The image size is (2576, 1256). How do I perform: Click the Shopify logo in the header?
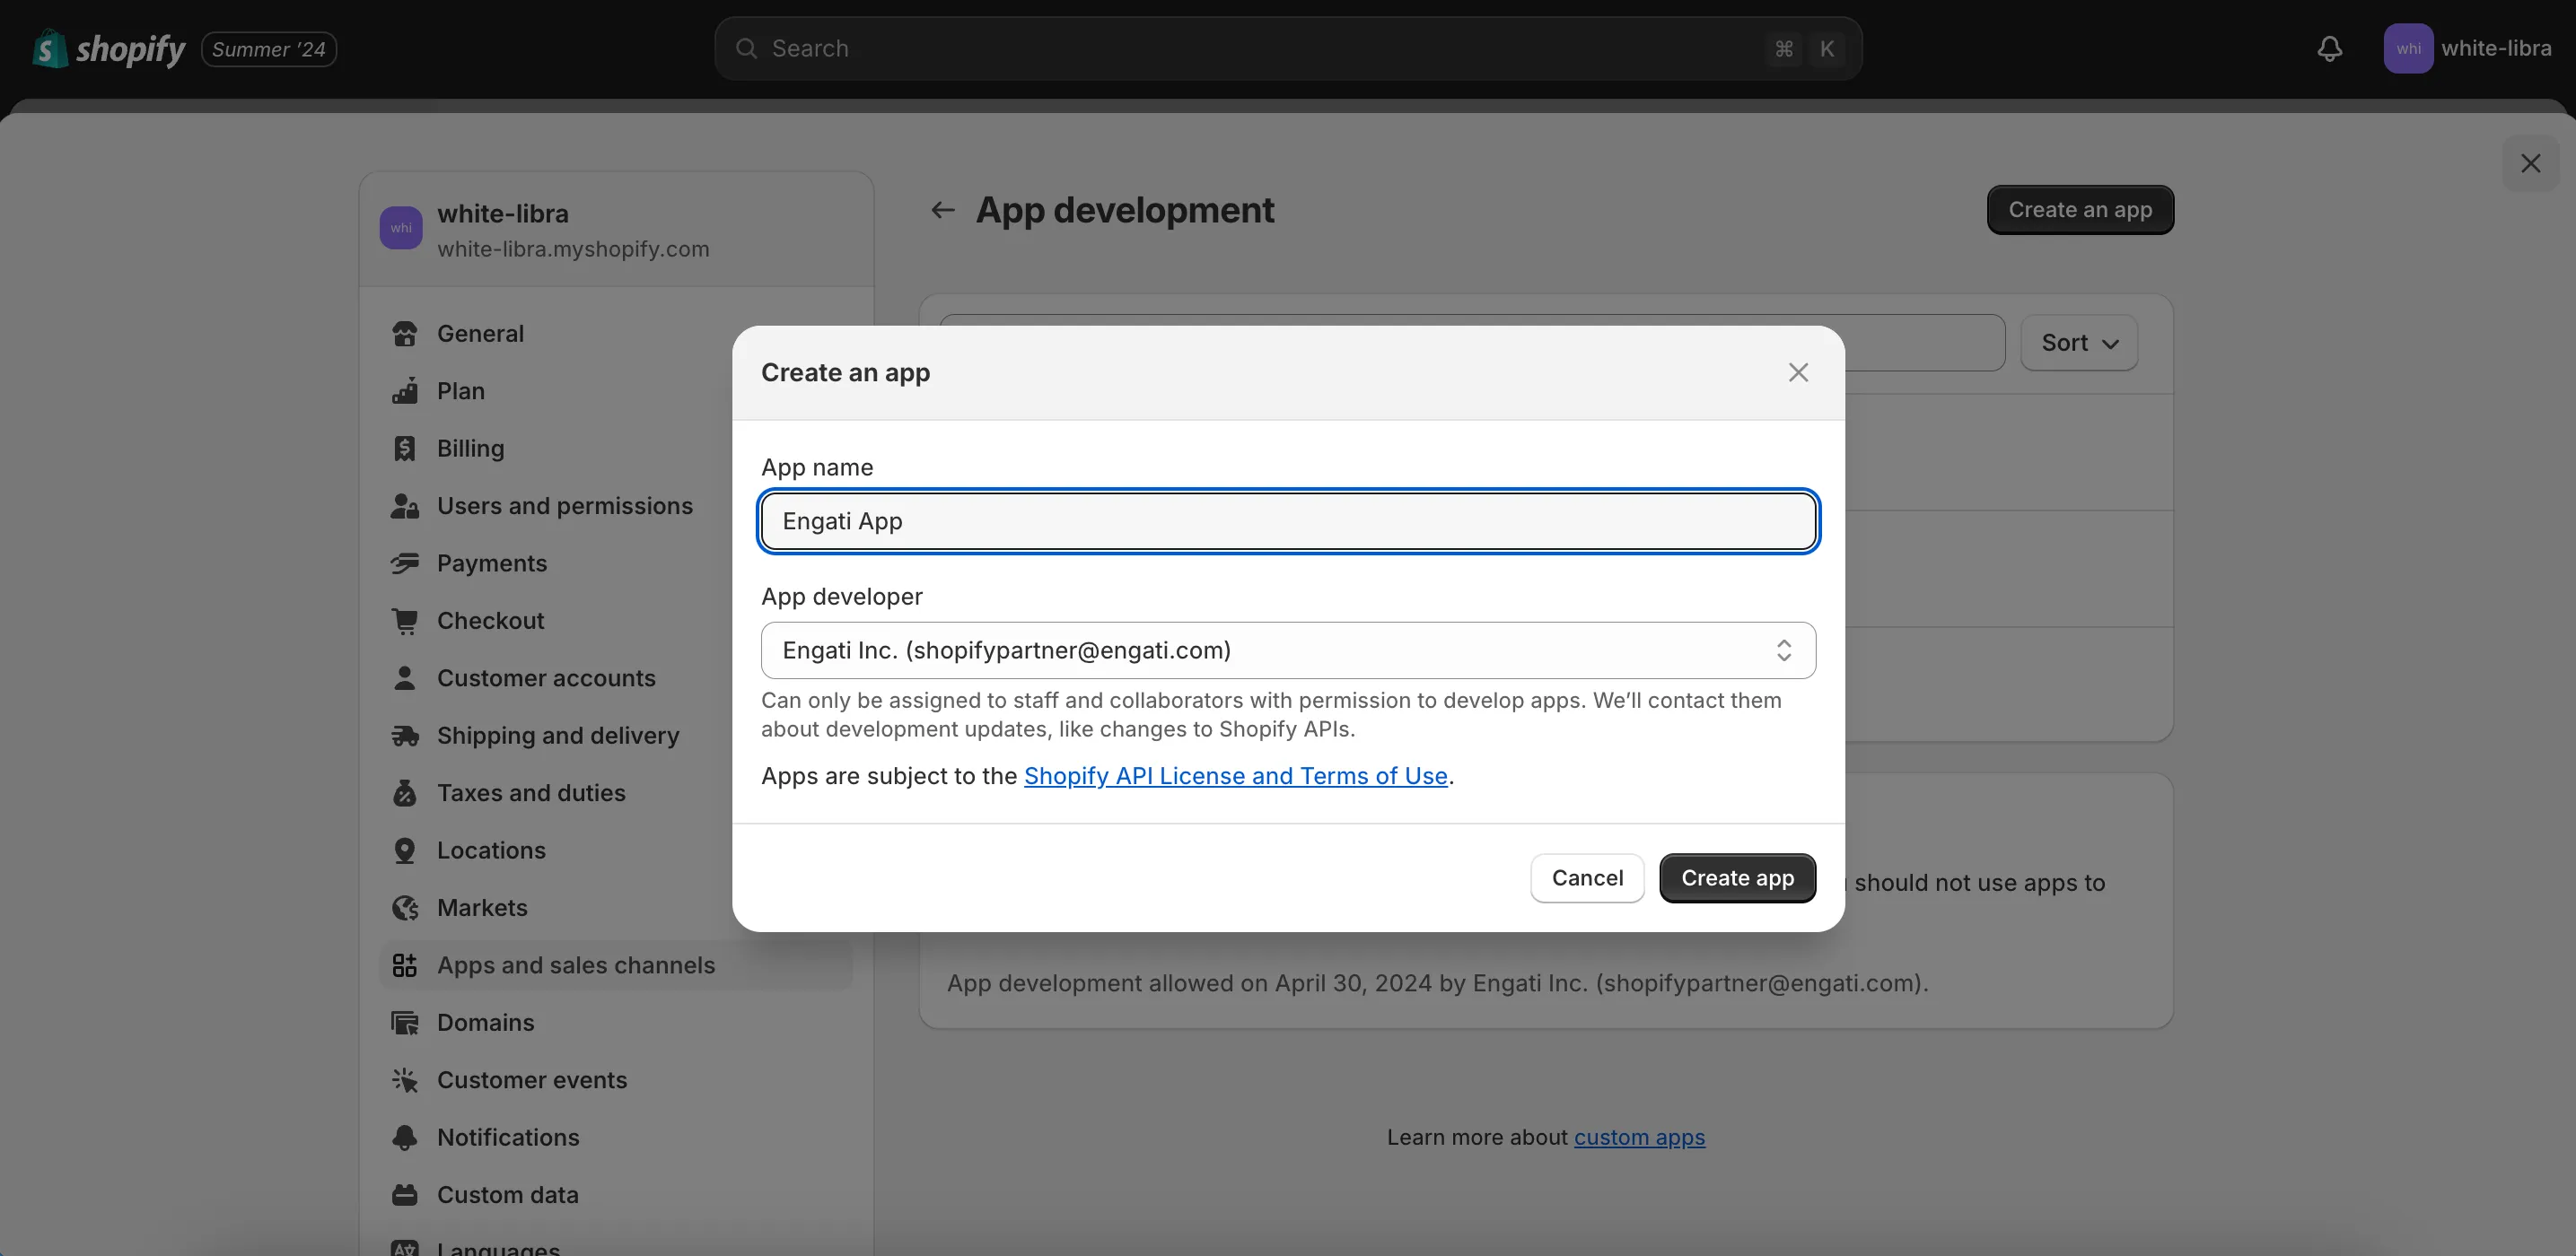pyautogui.click(x=108, y=49)
